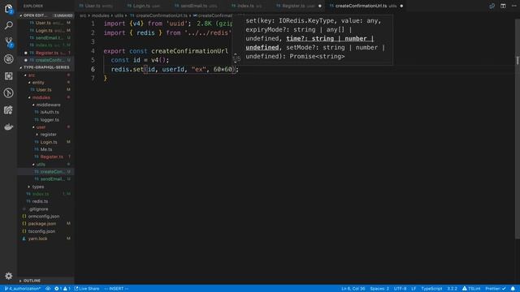The width and height of the screenshot is (520, 292).
Task: Click the 4_authorization git branch indicator
Action: pos(22,289)
